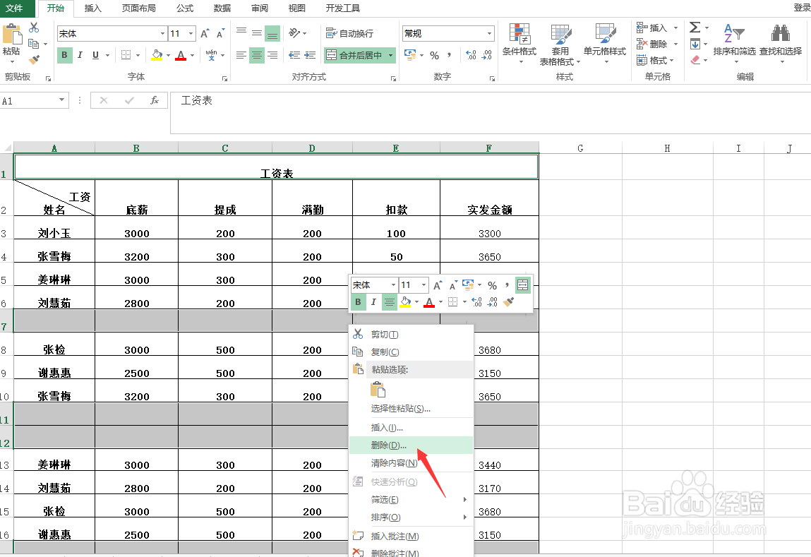Image resolution: width=811 pixels, height=557 pixels.
Task: Click the percent style icon in ribbon
Action: click(435, 55)
